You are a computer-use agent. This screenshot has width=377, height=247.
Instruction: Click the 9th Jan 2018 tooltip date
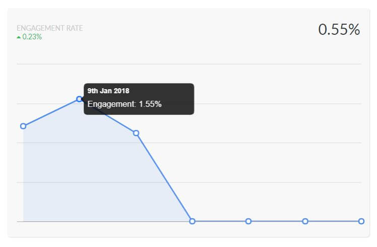point(108,91)
